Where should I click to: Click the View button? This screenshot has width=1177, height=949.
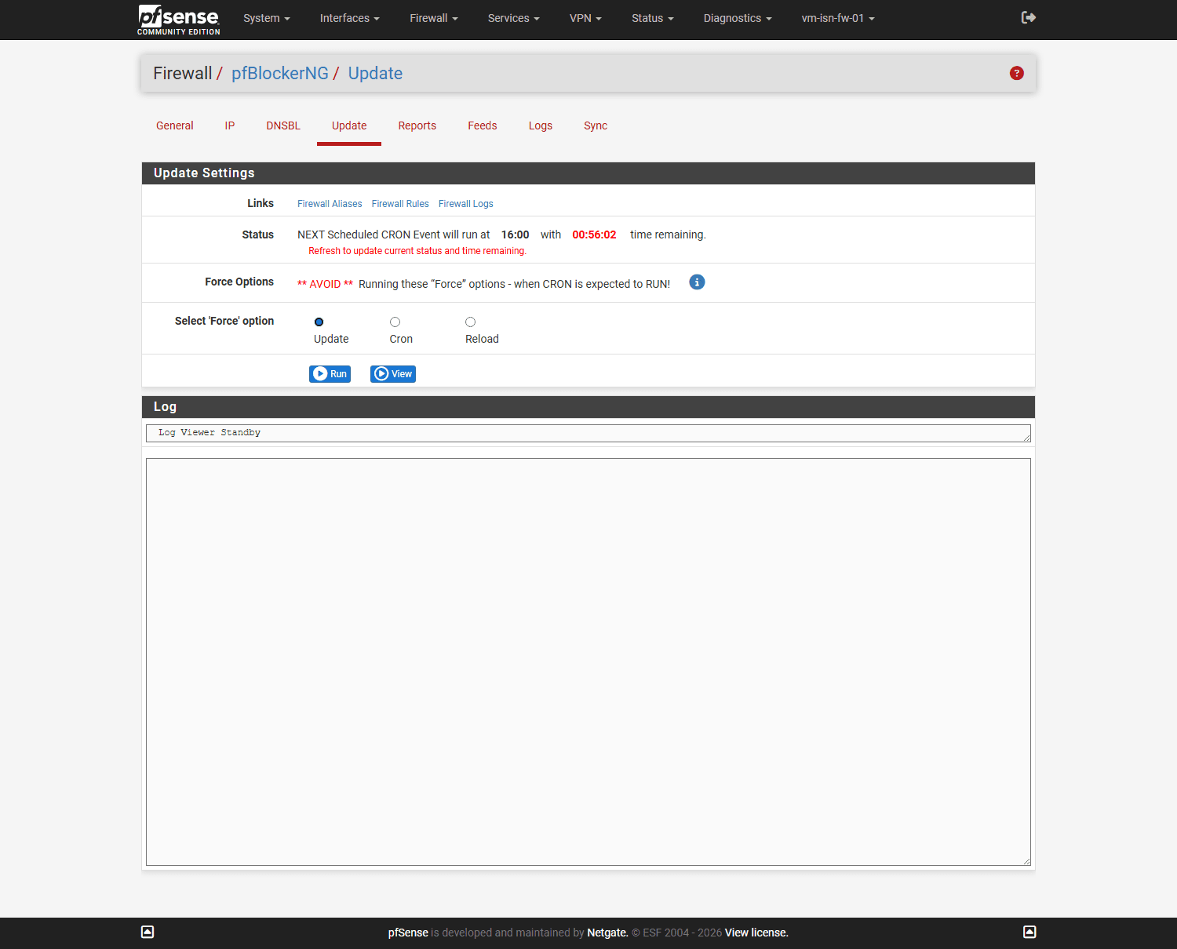393,374
